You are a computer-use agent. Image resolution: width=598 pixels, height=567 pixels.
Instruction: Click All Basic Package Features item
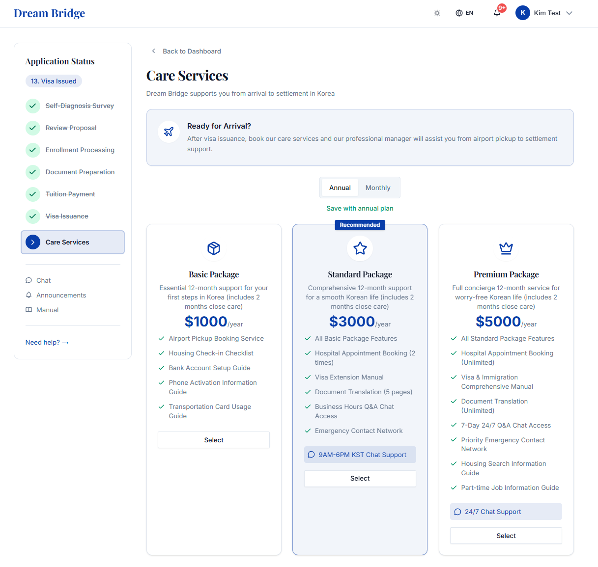click(356, 338)
